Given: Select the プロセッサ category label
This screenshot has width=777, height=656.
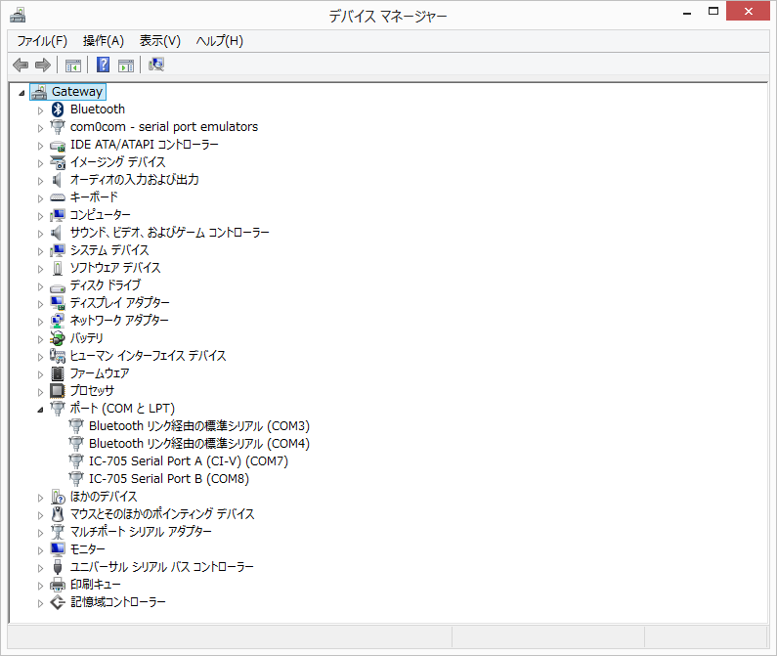Looking at the screenshot, I should (92, 391).
